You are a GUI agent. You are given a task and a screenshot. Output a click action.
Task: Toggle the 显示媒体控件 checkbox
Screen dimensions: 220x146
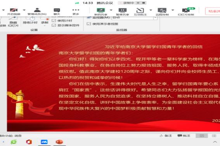tap(54, 25)
